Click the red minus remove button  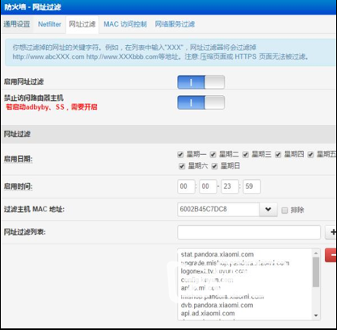[x=331, y=255]
